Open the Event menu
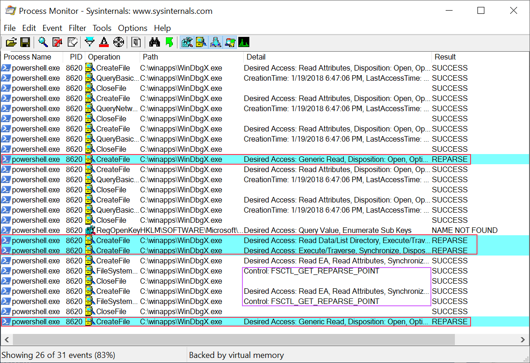Screen dimensions: 530x363 coord(52,28)
